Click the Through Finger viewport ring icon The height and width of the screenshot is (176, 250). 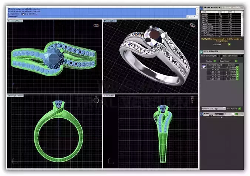coord(96,100)
